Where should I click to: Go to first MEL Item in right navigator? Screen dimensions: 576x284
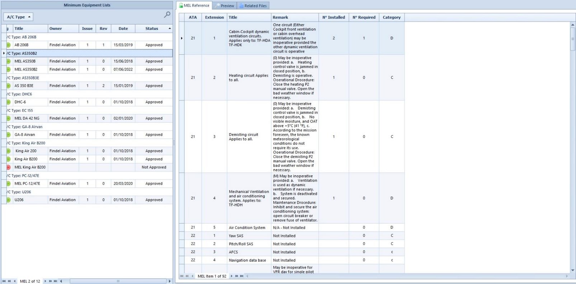[x=181, y=276]
